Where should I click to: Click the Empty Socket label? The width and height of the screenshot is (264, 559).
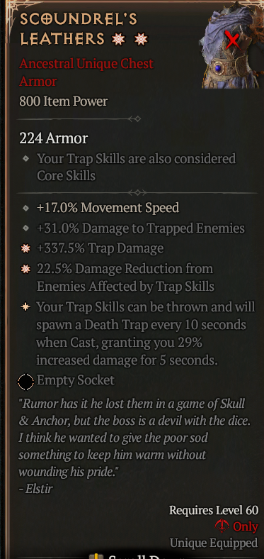[76, 380]
